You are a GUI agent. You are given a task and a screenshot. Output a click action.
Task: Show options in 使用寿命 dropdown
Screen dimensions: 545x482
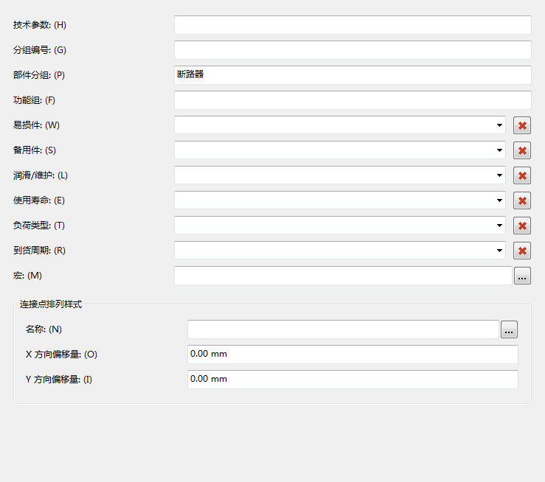coord(499,200)
